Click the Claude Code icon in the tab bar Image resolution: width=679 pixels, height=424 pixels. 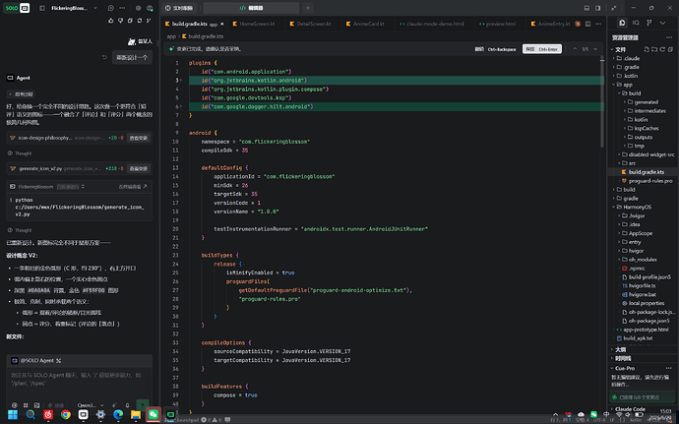pyautogui.click(x=578, y=24)
